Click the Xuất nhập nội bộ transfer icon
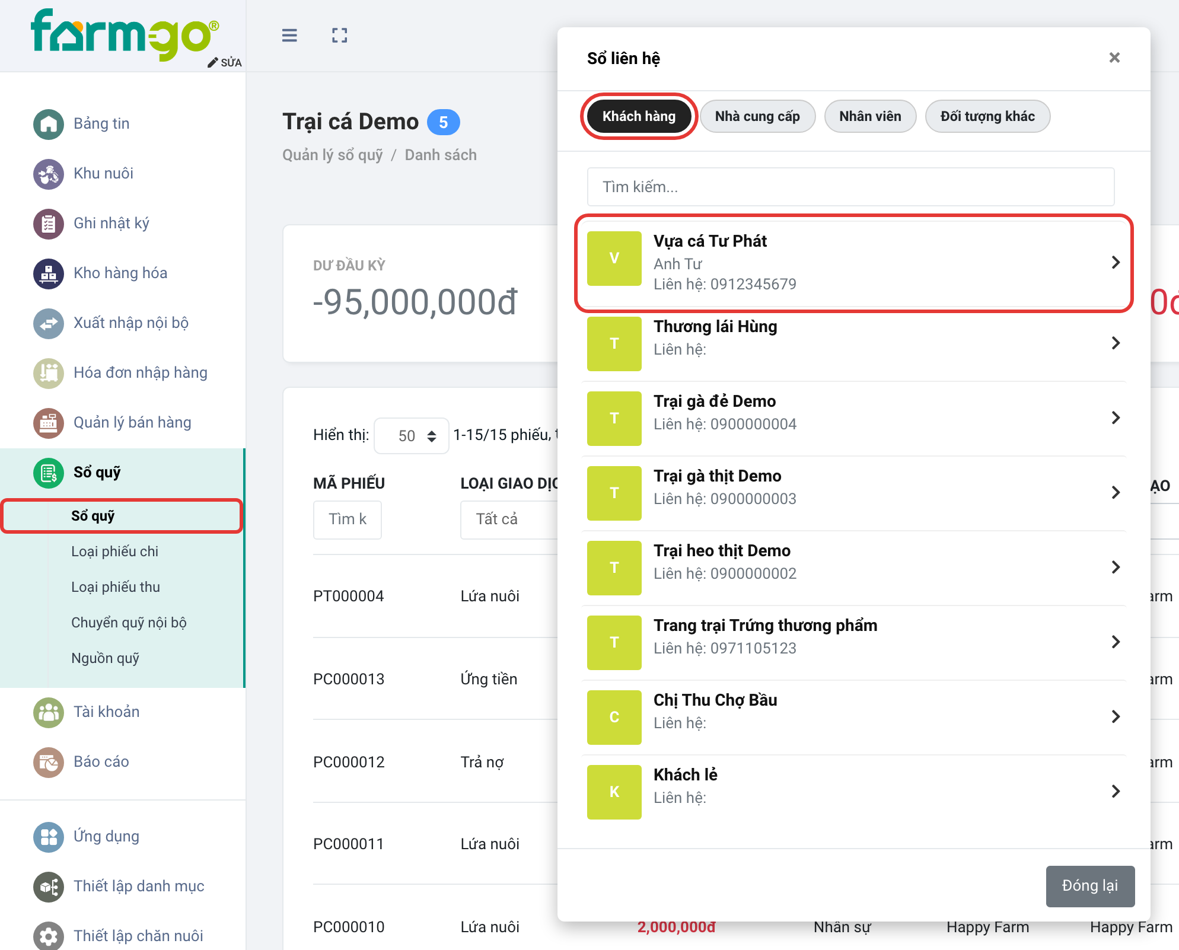The image size is (1179, 950). click(49, 323)
